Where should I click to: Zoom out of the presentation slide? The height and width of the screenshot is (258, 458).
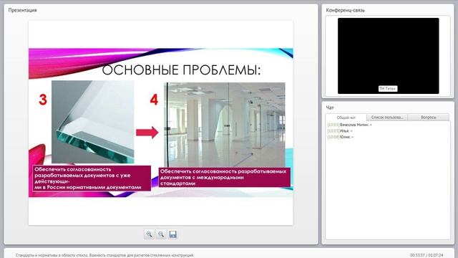[x=161, y=234]
